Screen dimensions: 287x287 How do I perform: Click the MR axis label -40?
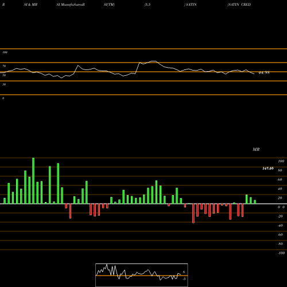pyautogui.click(x=280, y=226)
